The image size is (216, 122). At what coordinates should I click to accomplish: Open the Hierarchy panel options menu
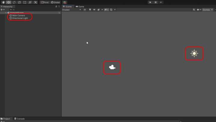pyautogui.click(x=59, y=6)
